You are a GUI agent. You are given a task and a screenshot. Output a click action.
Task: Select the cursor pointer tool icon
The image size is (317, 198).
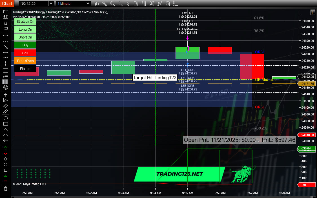point(128,4)
